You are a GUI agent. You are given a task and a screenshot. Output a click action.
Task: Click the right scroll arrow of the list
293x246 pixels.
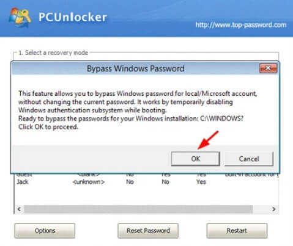click(273, 209)
